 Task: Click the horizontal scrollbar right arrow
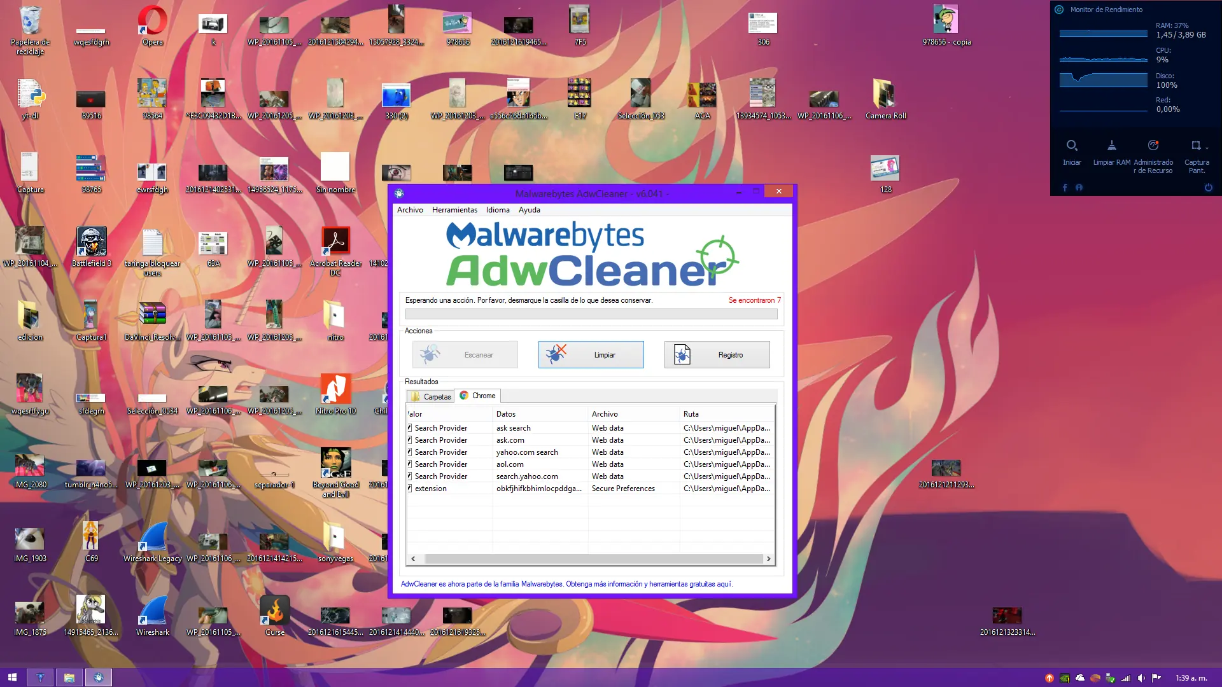coord(768,559)
